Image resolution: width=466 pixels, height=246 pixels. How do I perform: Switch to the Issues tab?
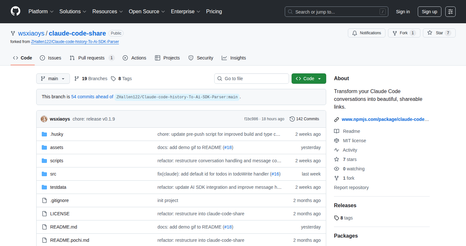50,58
